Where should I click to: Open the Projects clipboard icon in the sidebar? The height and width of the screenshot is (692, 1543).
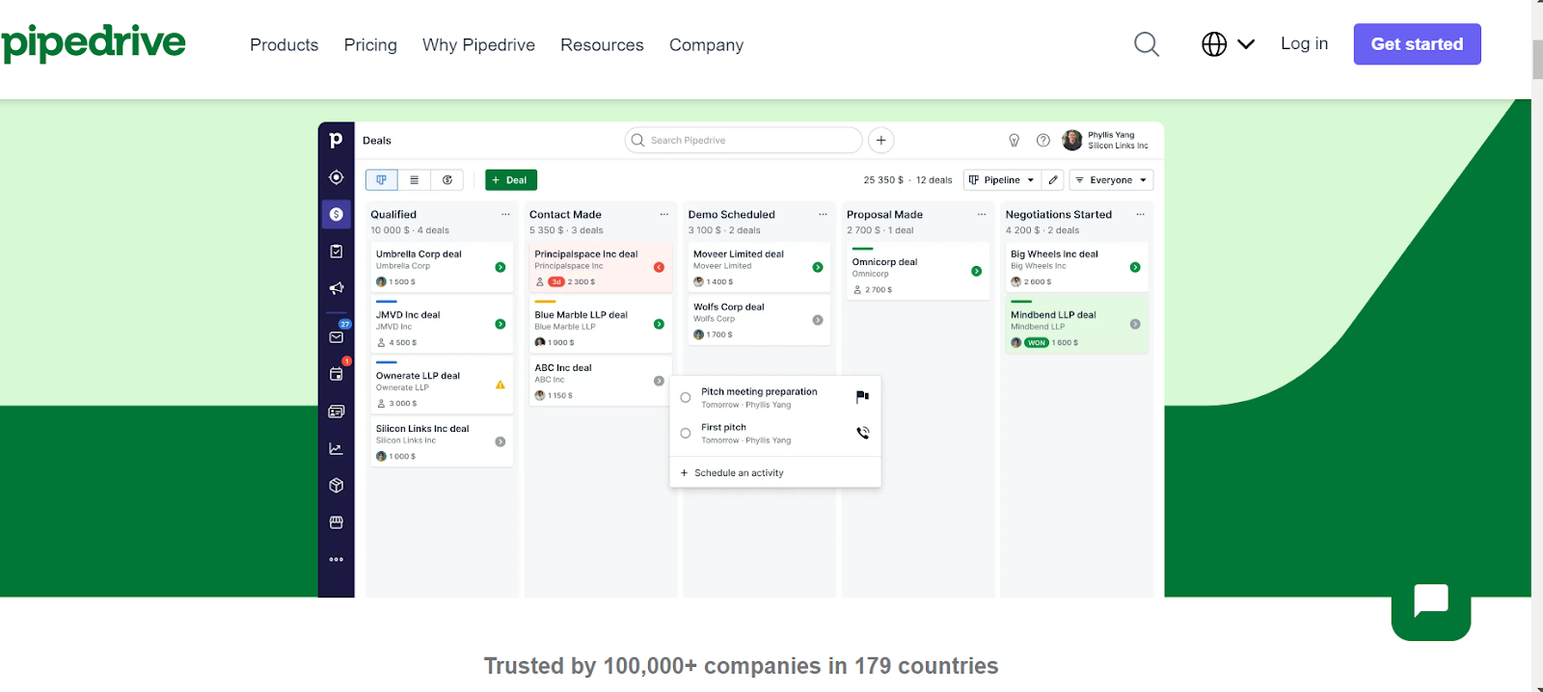tap(336, 251)
